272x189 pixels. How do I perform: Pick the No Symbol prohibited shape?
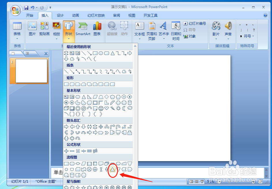pos(84,108)
